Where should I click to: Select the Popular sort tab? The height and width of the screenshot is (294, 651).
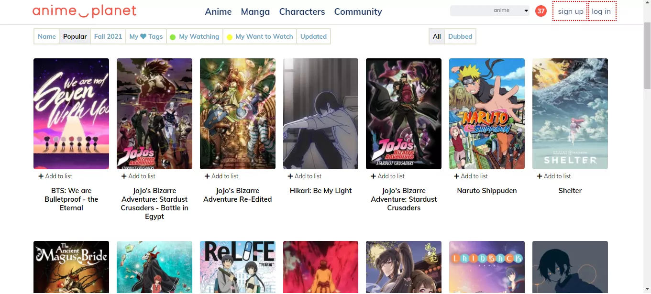click(75, 36)
